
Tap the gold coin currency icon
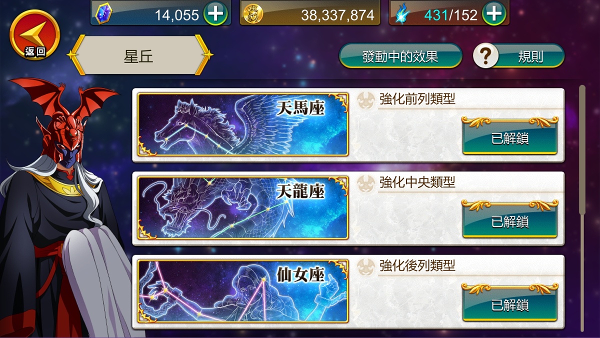[253, 14]
